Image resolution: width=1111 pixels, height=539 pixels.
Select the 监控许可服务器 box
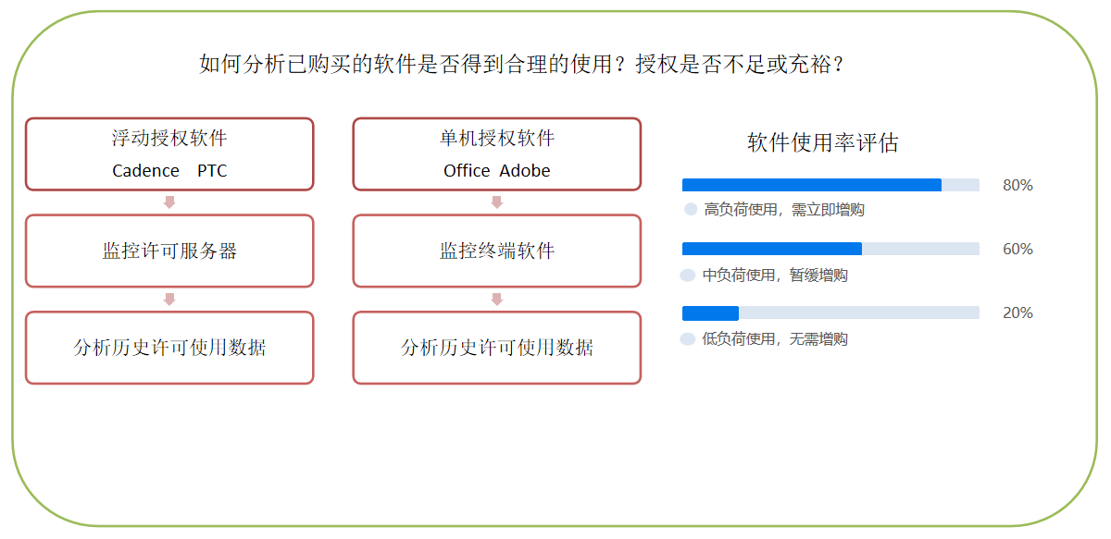tap(169, 251)
